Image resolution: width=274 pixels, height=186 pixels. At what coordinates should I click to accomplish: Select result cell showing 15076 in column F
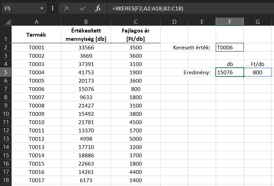tap(230, 73)
